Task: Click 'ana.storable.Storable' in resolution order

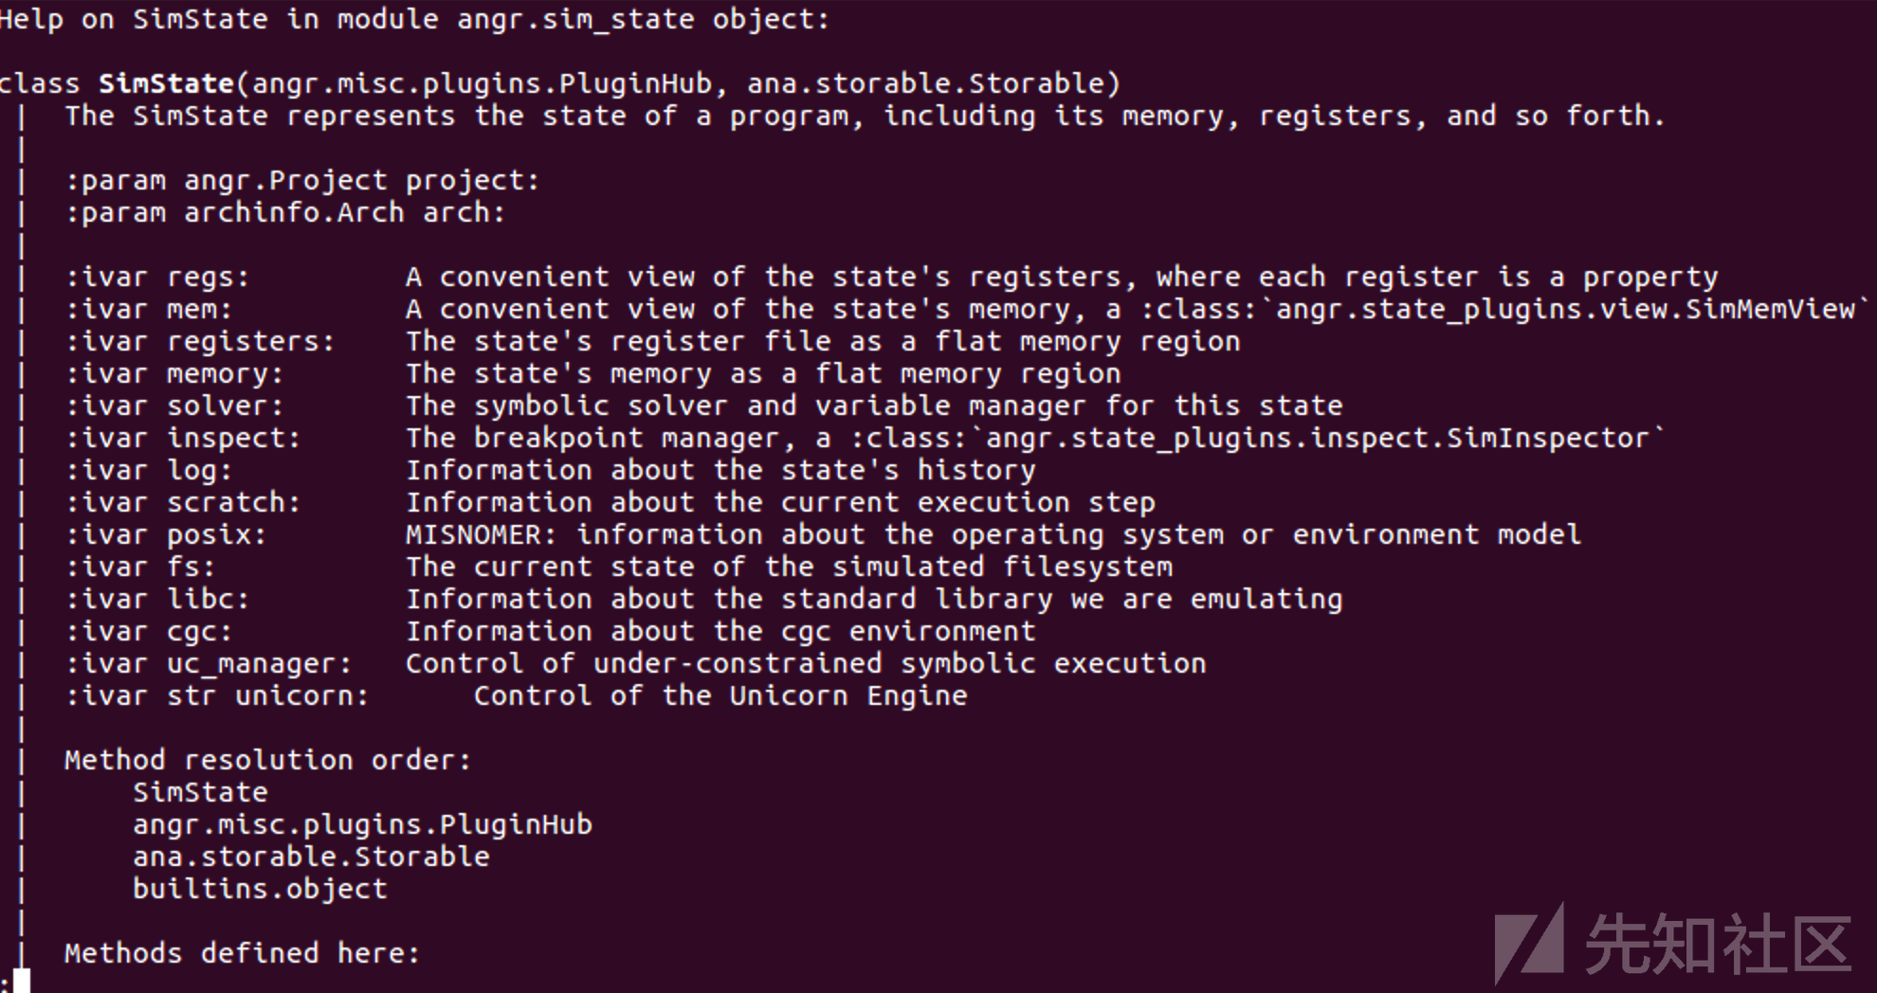Action: [x=312, y=857]
